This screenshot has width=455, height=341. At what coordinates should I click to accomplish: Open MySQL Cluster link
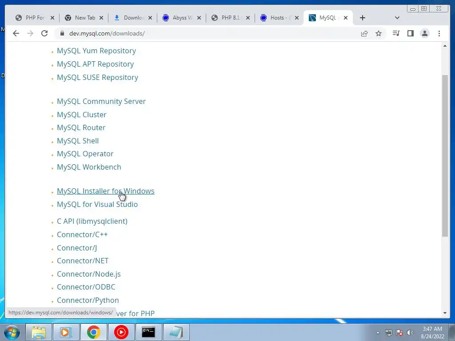tap(82, 115)
